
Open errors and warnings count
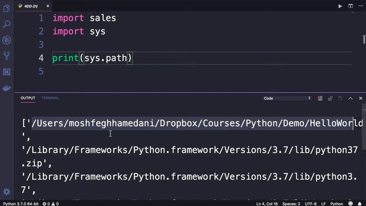click(51, 204)
